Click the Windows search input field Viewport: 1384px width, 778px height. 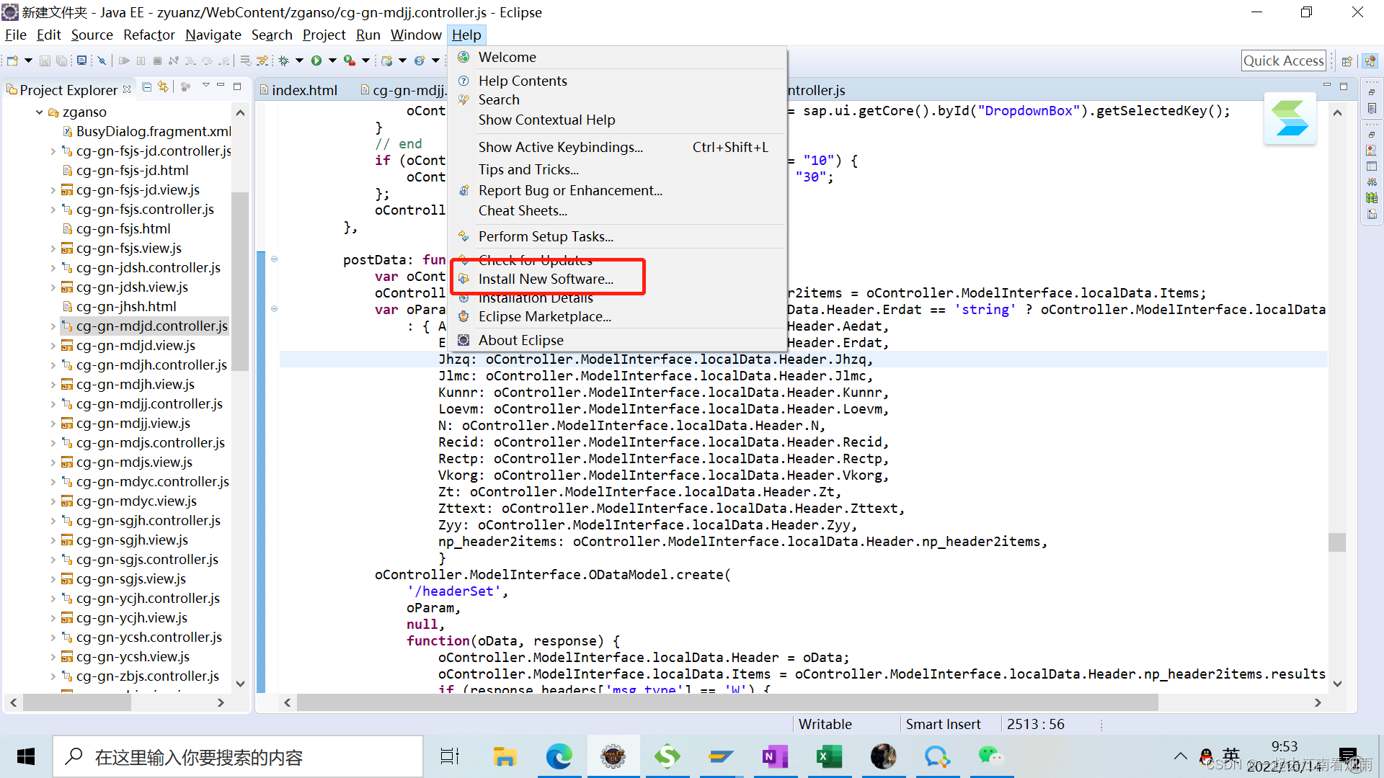(238, 756)
